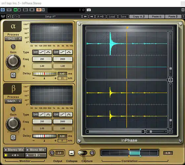Select shelf type for beta second filter
185x165 pixels.
click(x=62, y=115)
